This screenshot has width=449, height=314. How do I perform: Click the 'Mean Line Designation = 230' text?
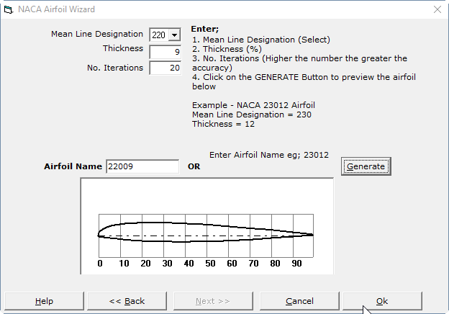[x=252, y=115]
